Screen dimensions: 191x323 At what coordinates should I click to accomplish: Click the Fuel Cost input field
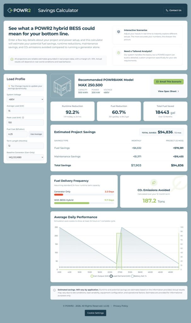pyautogui.click(x=17, y=134)
